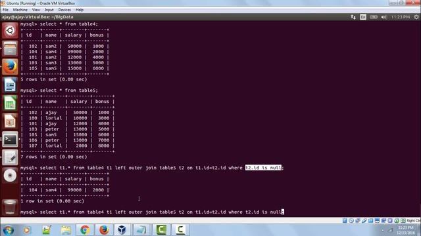This screenshot has height=236, width=421.
Task: Open the VirtualBox File menu
Action: click(5, 10)
